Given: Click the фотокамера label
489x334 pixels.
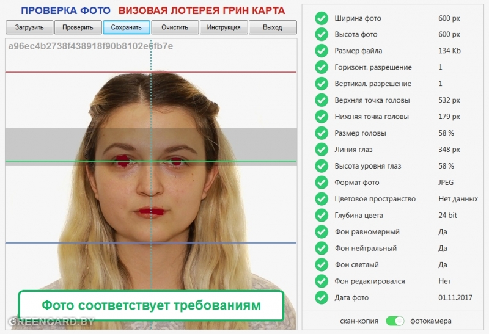Looking at the screenshot, I should (431, 321).
